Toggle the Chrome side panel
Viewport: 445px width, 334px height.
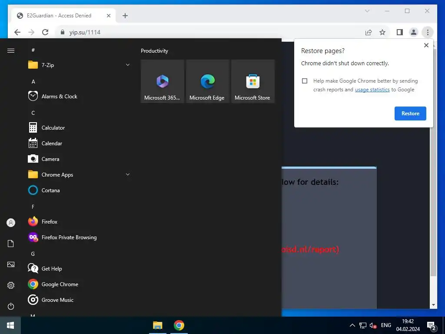(x=400, y=32)
